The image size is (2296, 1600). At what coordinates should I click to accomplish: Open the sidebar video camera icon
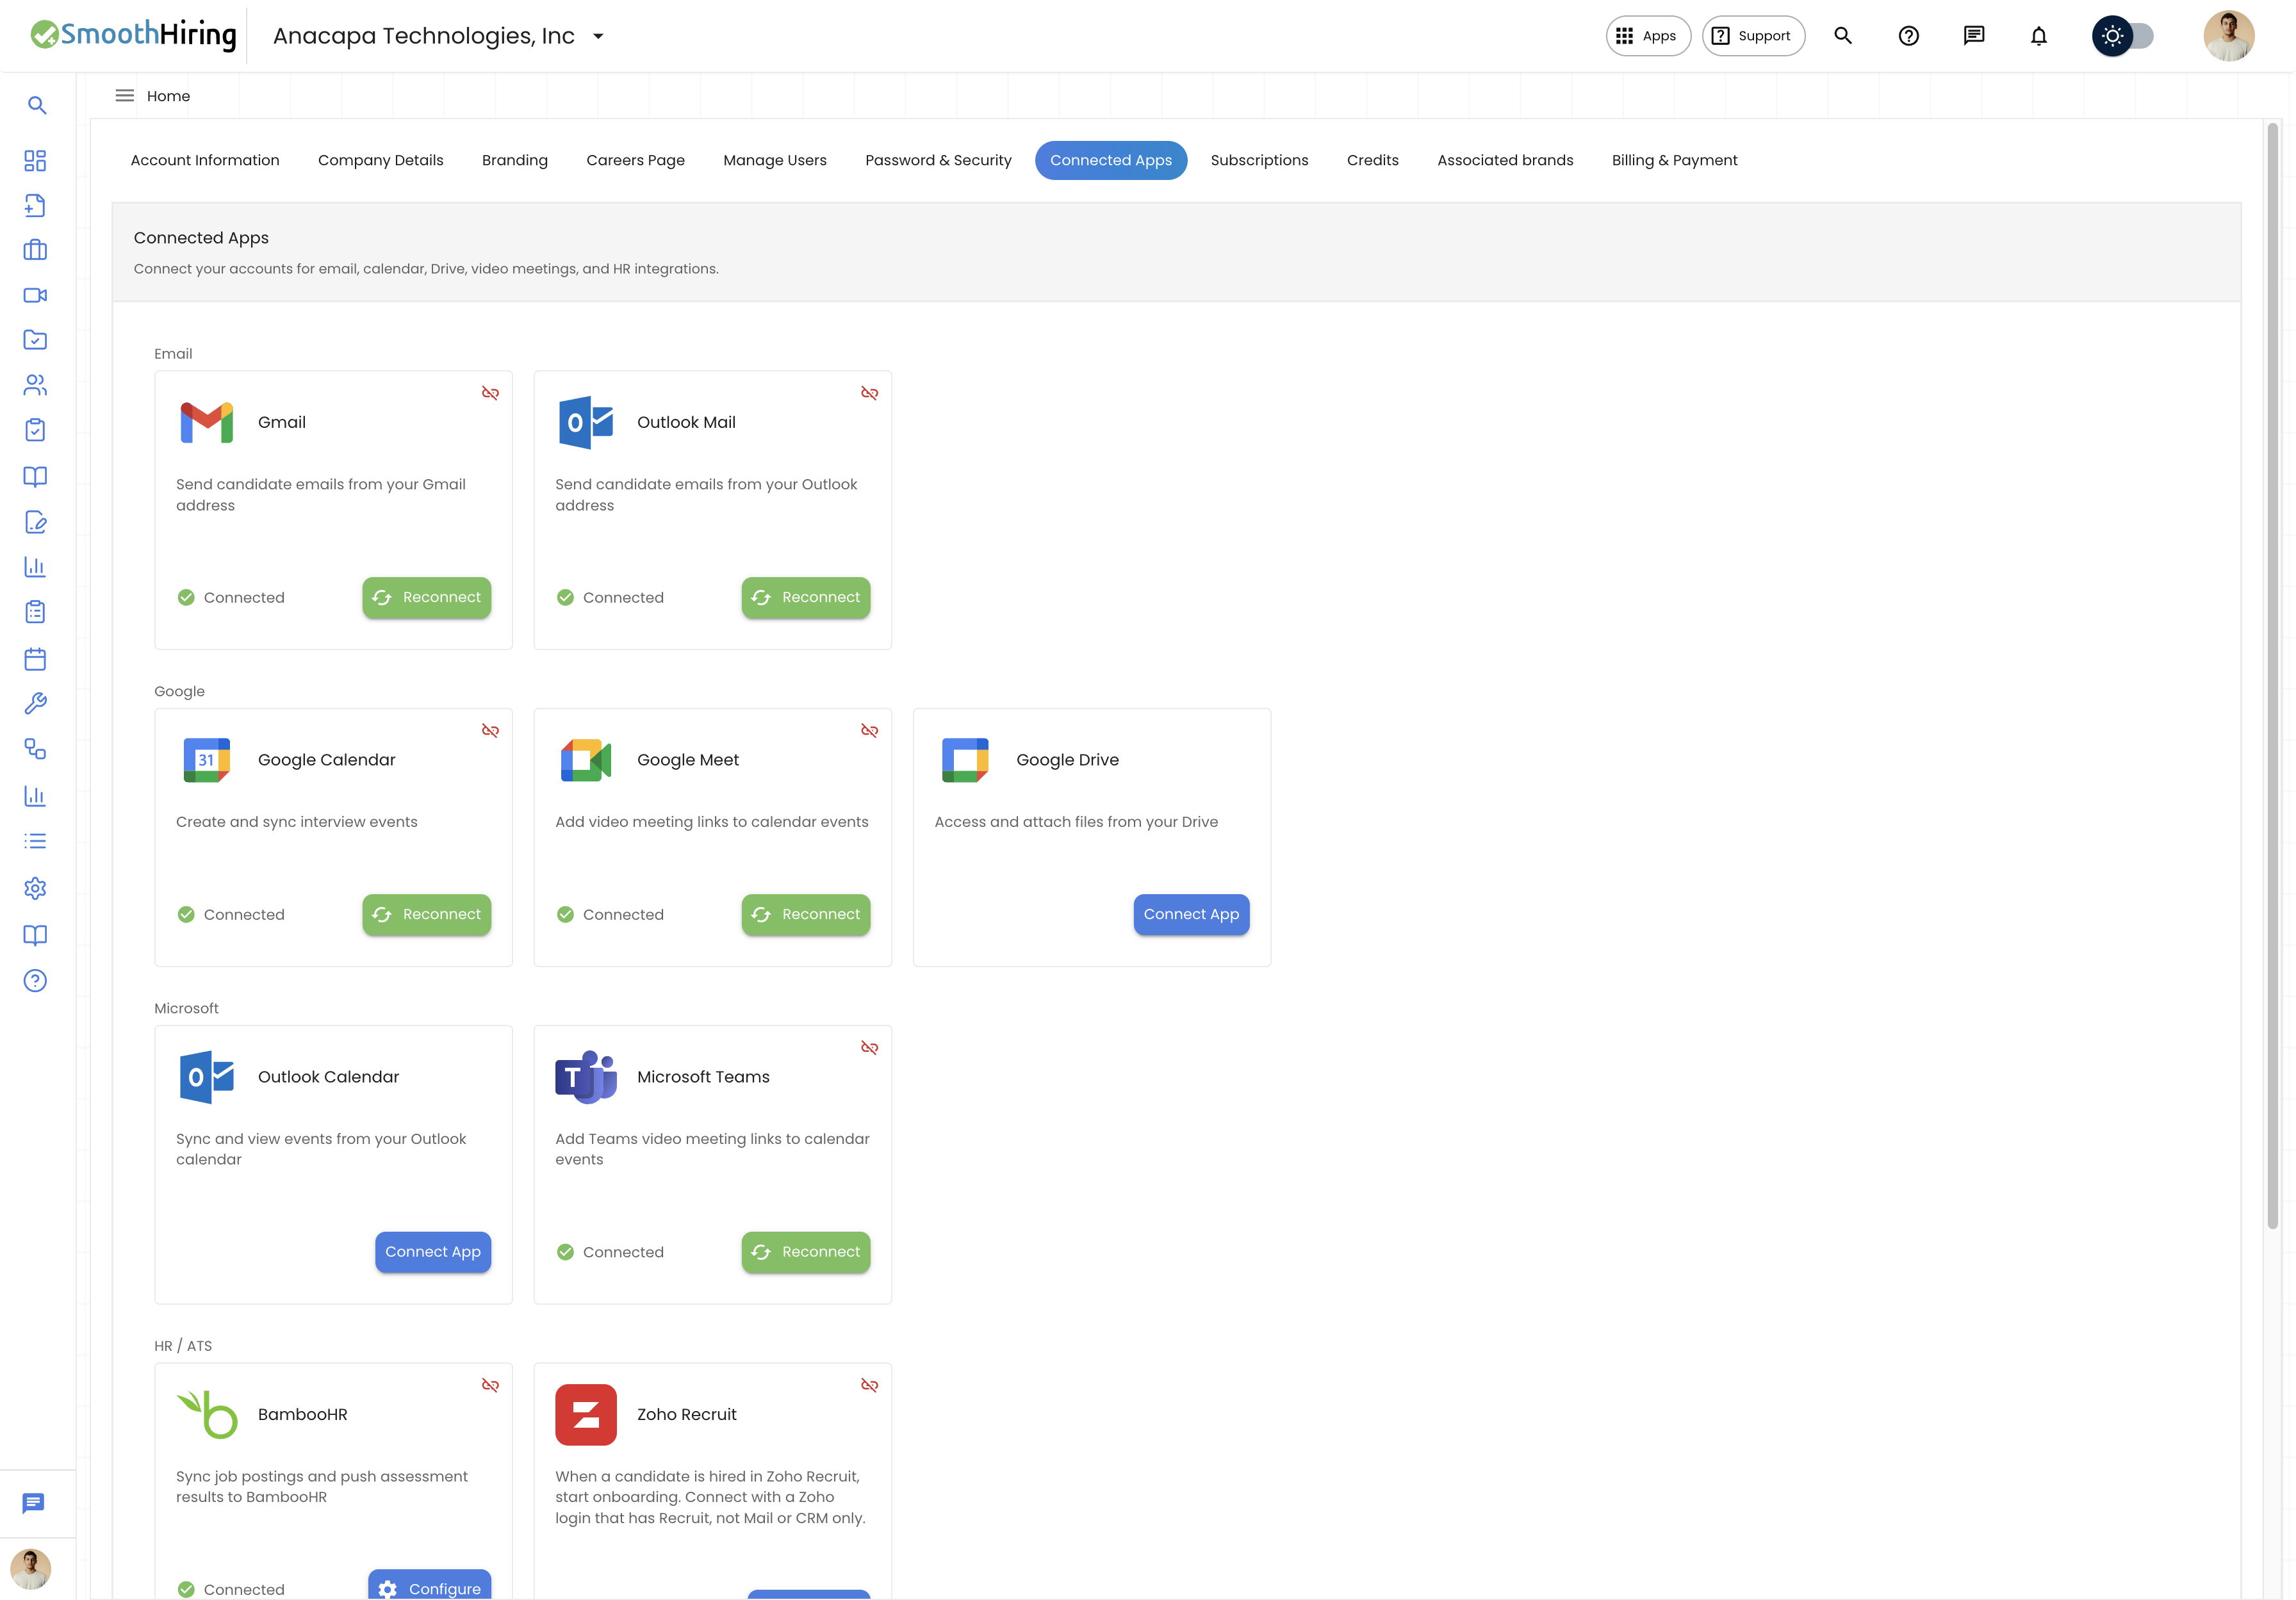(35, 295)
